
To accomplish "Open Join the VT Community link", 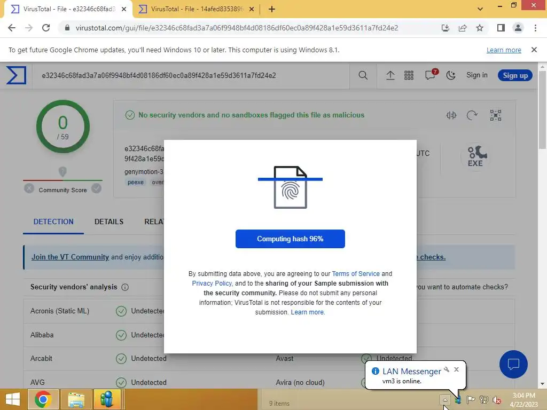I will tap(70, 257).
